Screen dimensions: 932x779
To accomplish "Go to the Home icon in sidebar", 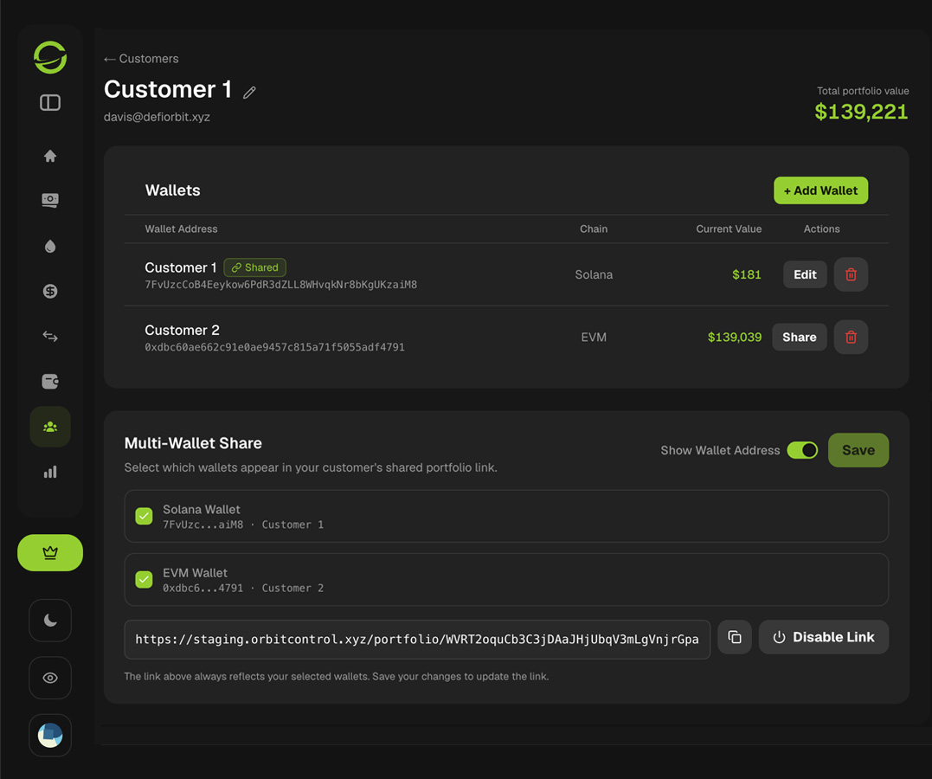I will point(50,156).
